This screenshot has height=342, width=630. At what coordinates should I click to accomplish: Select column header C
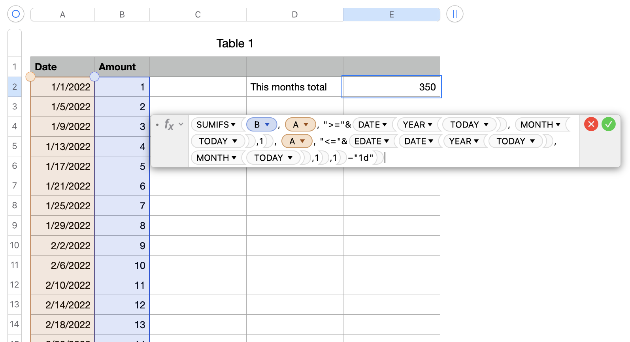pyautogui.click(x=198, y=15)
